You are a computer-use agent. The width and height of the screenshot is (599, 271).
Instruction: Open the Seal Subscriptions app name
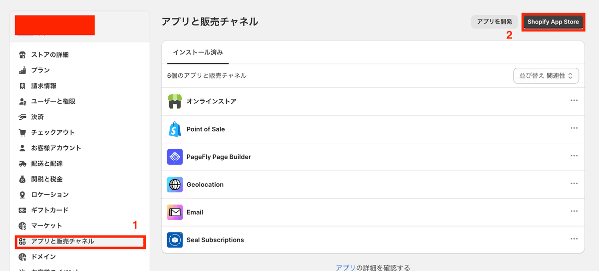coord(215,240)
